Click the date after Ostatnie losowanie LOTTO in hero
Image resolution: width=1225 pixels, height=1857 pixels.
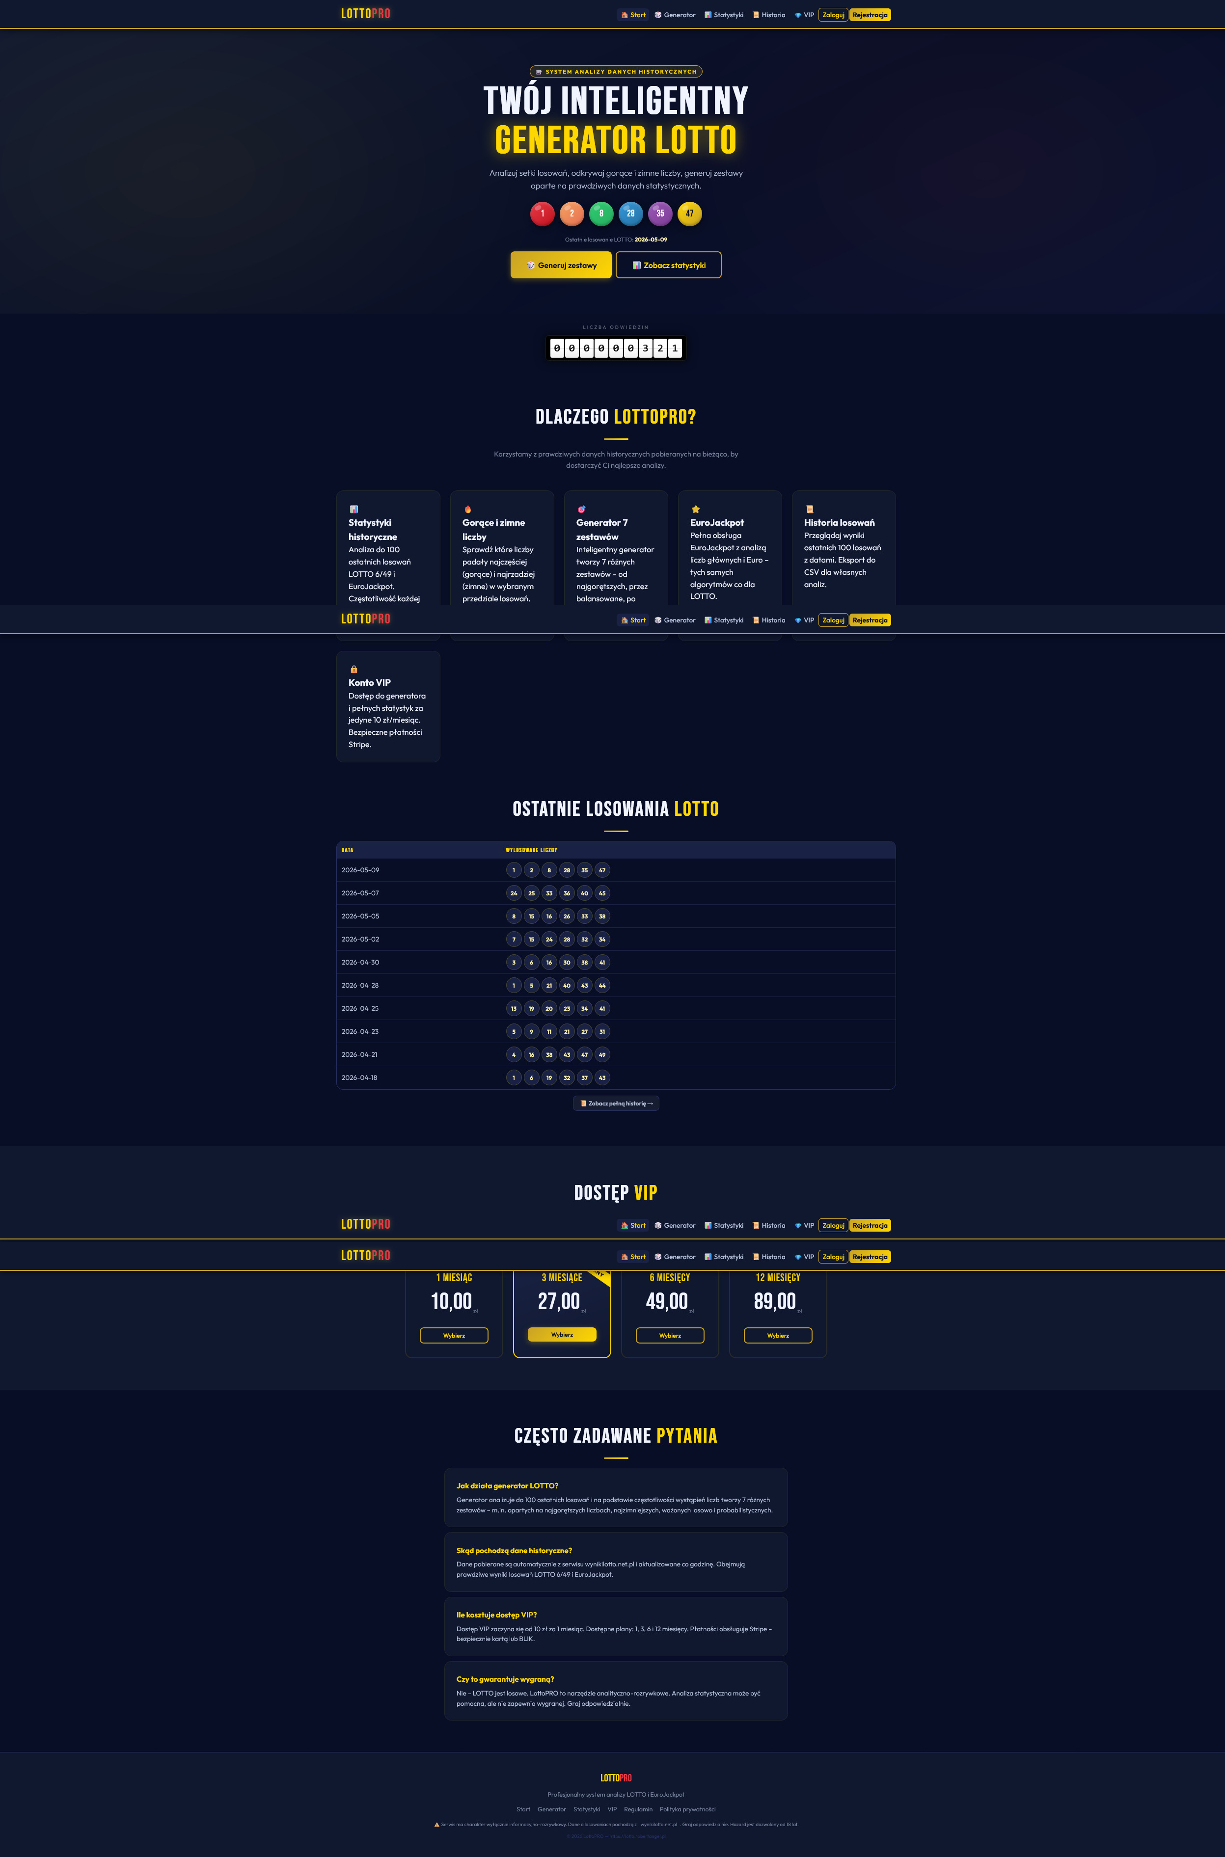click(x=651, y=240)
